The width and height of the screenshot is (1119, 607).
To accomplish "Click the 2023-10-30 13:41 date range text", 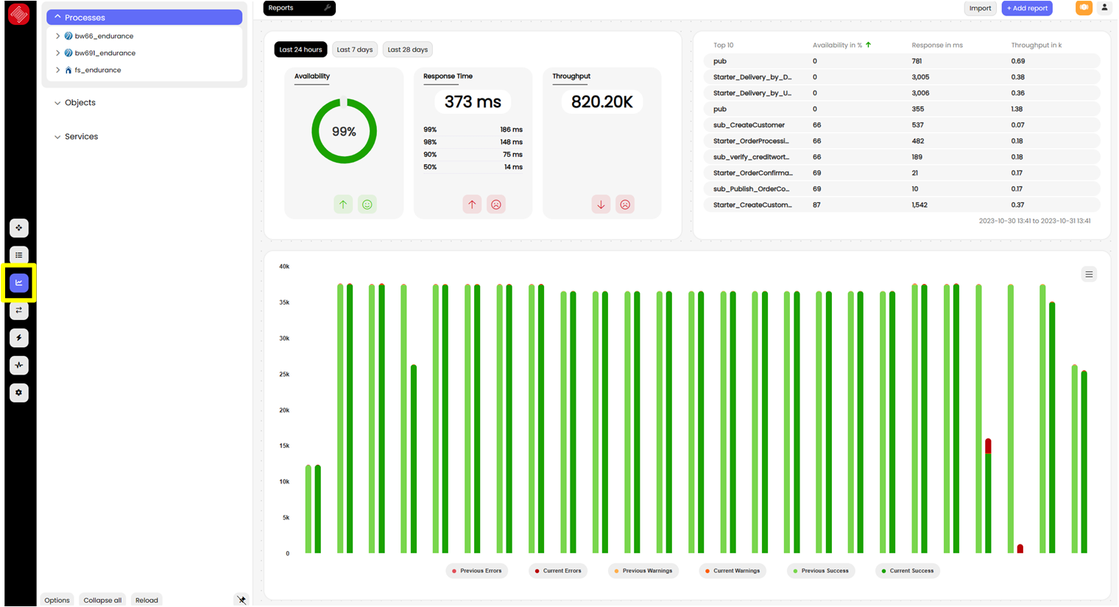I will 1034,221.
